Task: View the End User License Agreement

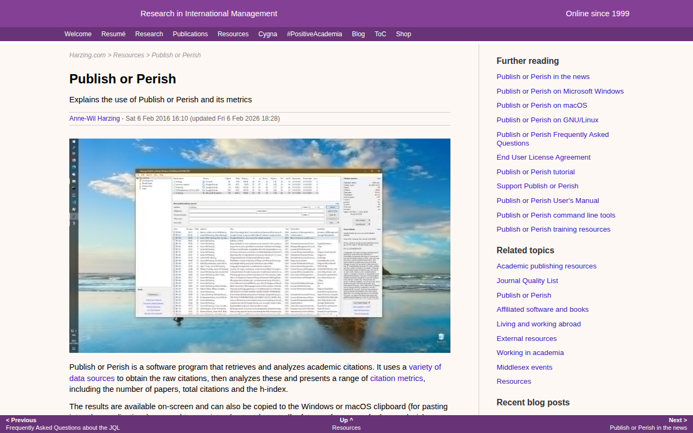Action: click(544, 158)
